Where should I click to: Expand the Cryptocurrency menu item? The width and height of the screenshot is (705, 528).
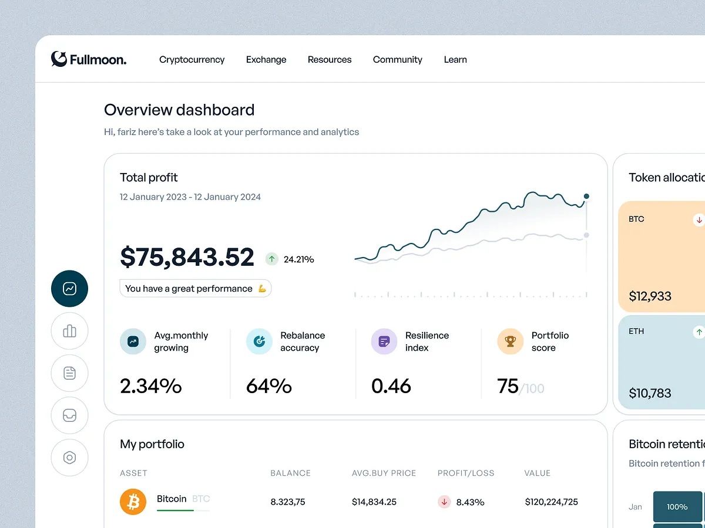coord(192,59)
